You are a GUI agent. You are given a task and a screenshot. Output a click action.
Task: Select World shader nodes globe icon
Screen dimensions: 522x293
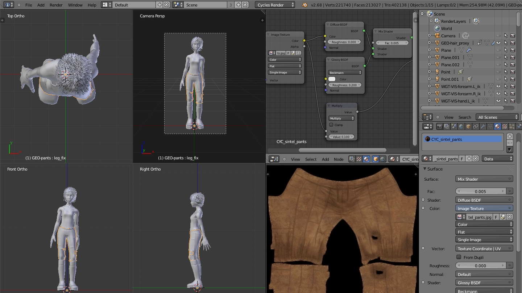click(382, 159)
